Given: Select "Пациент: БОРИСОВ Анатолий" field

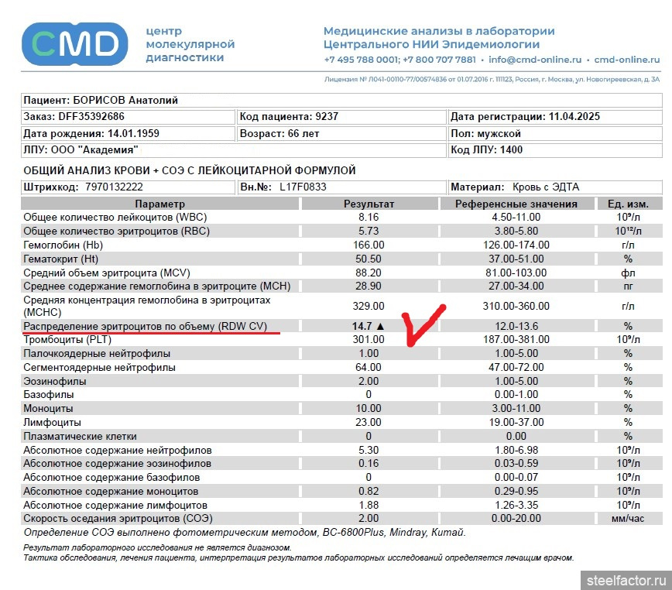Looking at the screenshot, I should [x=341, y=100].
